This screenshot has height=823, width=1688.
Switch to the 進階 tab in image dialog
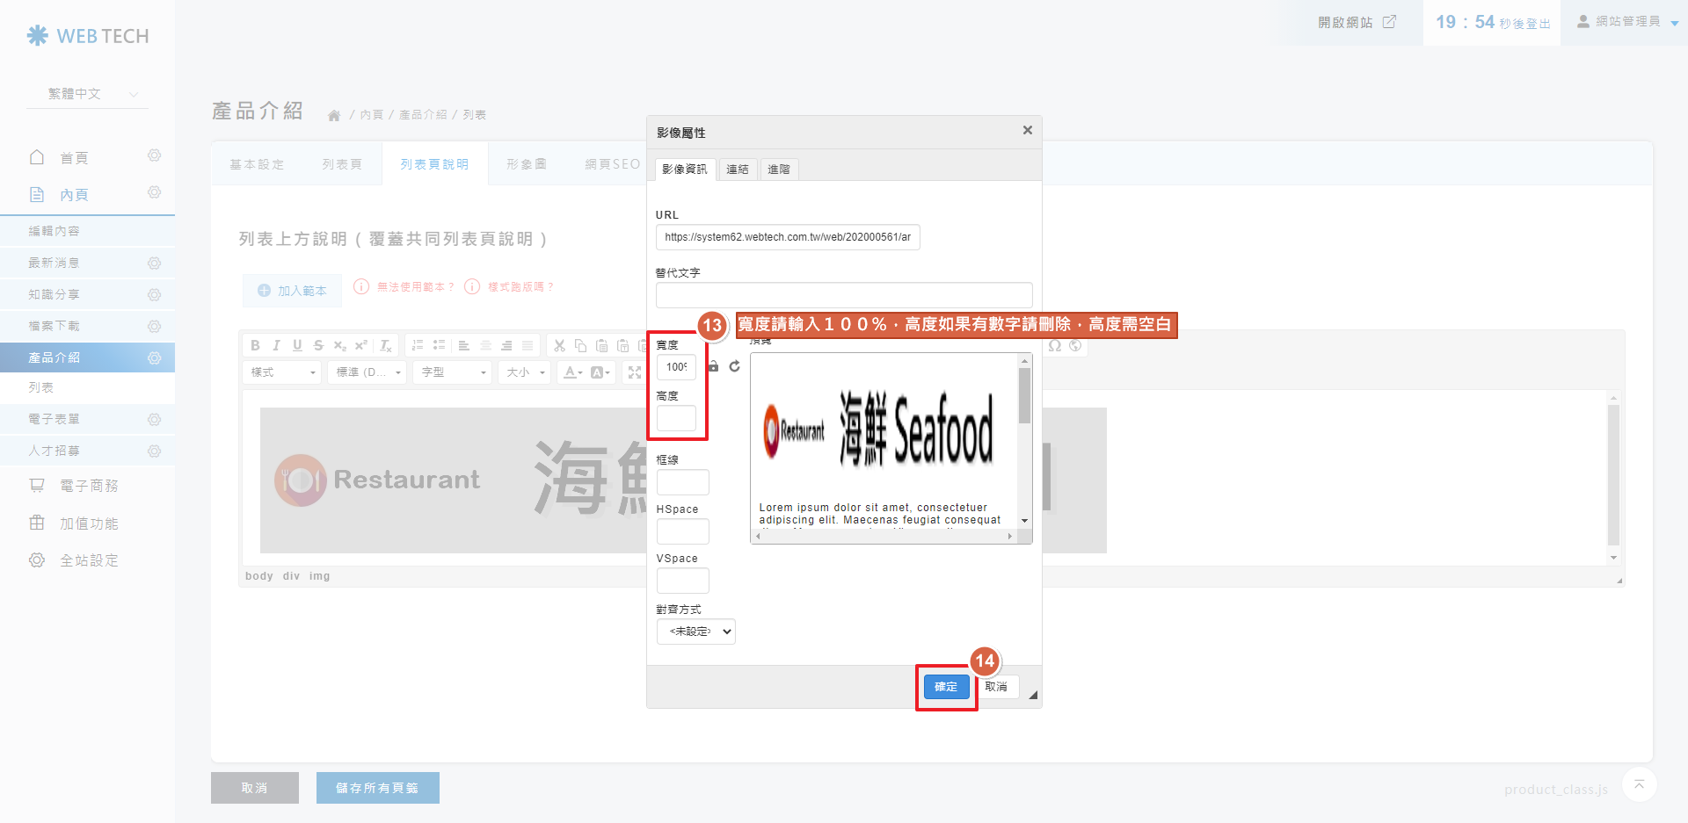tap(778, 170)
